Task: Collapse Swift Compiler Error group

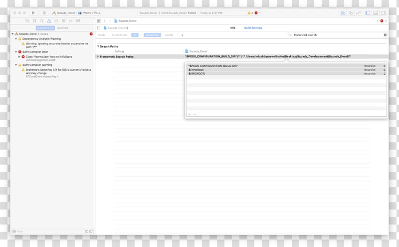Action: (x=16, y=52)
